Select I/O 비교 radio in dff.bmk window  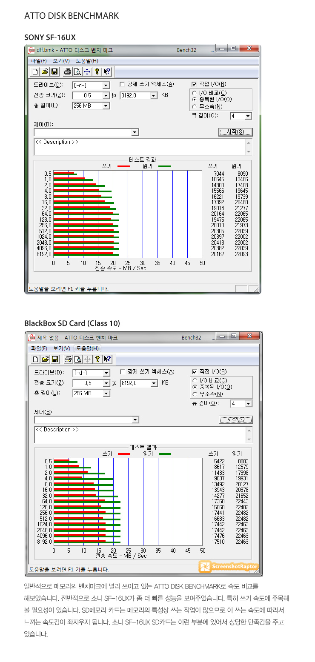click(195, 93)
